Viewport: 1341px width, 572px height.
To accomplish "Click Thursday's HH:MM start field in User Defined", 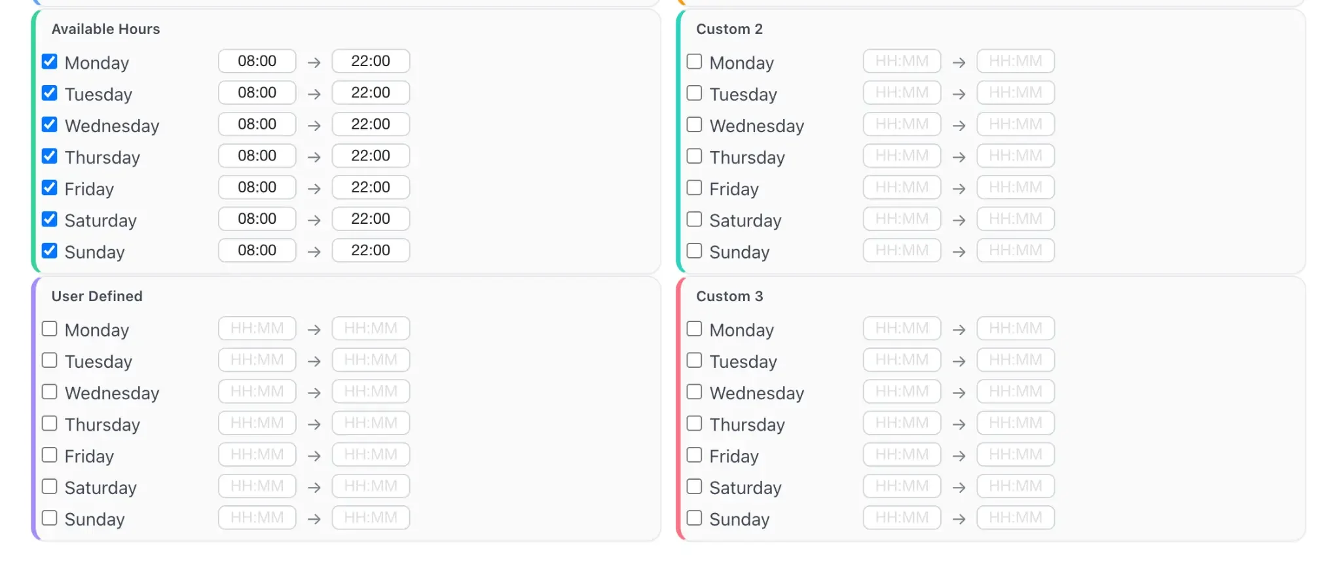I will (257, 423).
